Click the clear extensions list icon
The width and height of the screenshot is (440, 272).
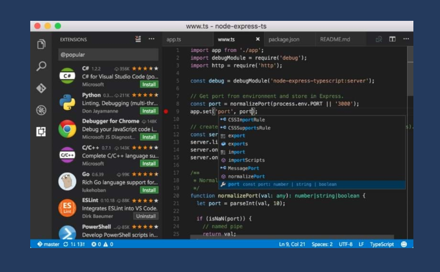pyautogui.click(x=138, y=39)
